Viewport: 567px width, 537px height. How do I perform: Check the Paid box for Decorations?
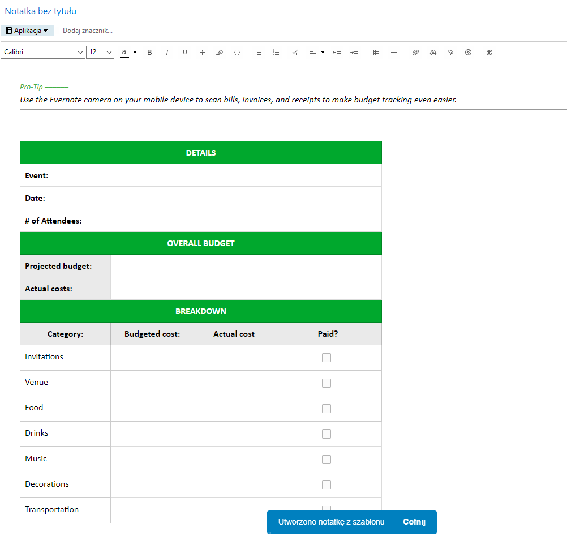pos(327,485)
